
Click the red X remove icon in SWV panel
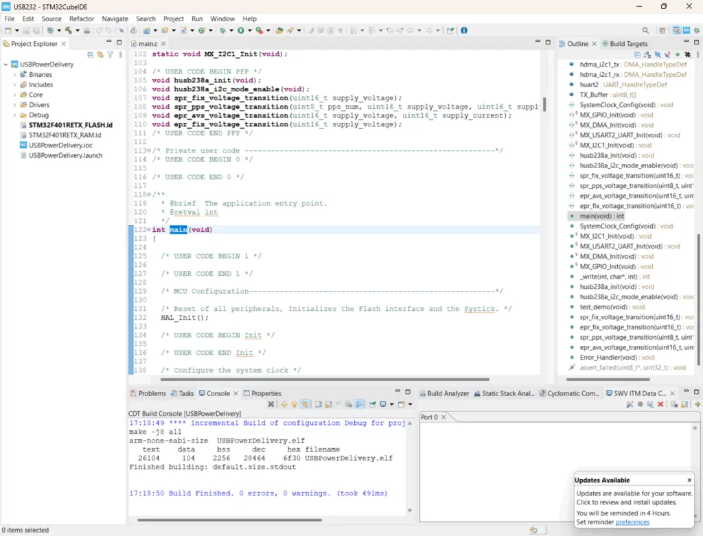click(x=660, y=404)
